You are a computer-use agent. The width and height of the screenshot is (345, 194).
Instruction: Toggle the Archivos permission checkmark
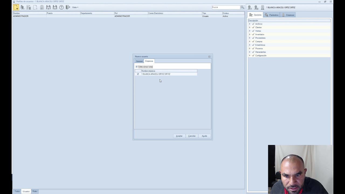(253, 24)
